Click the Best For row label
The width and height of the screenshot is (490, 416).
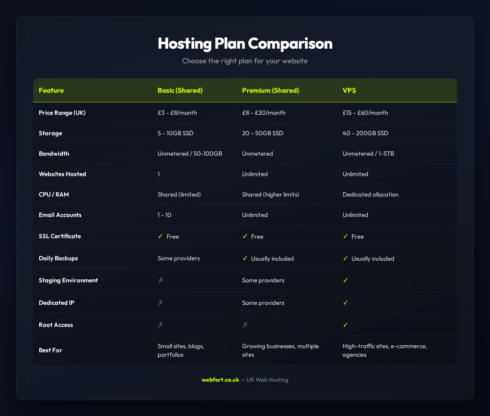click(x=50, y=350)
